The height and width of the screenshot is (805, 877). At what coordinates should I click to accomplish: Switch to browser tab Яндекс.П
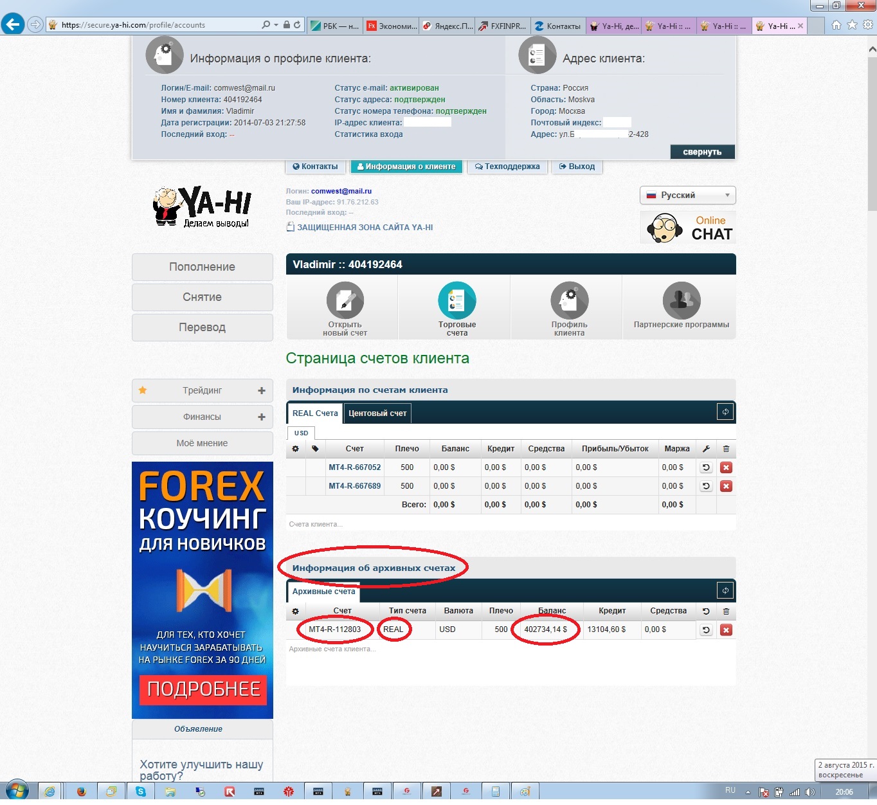(448, 26)
